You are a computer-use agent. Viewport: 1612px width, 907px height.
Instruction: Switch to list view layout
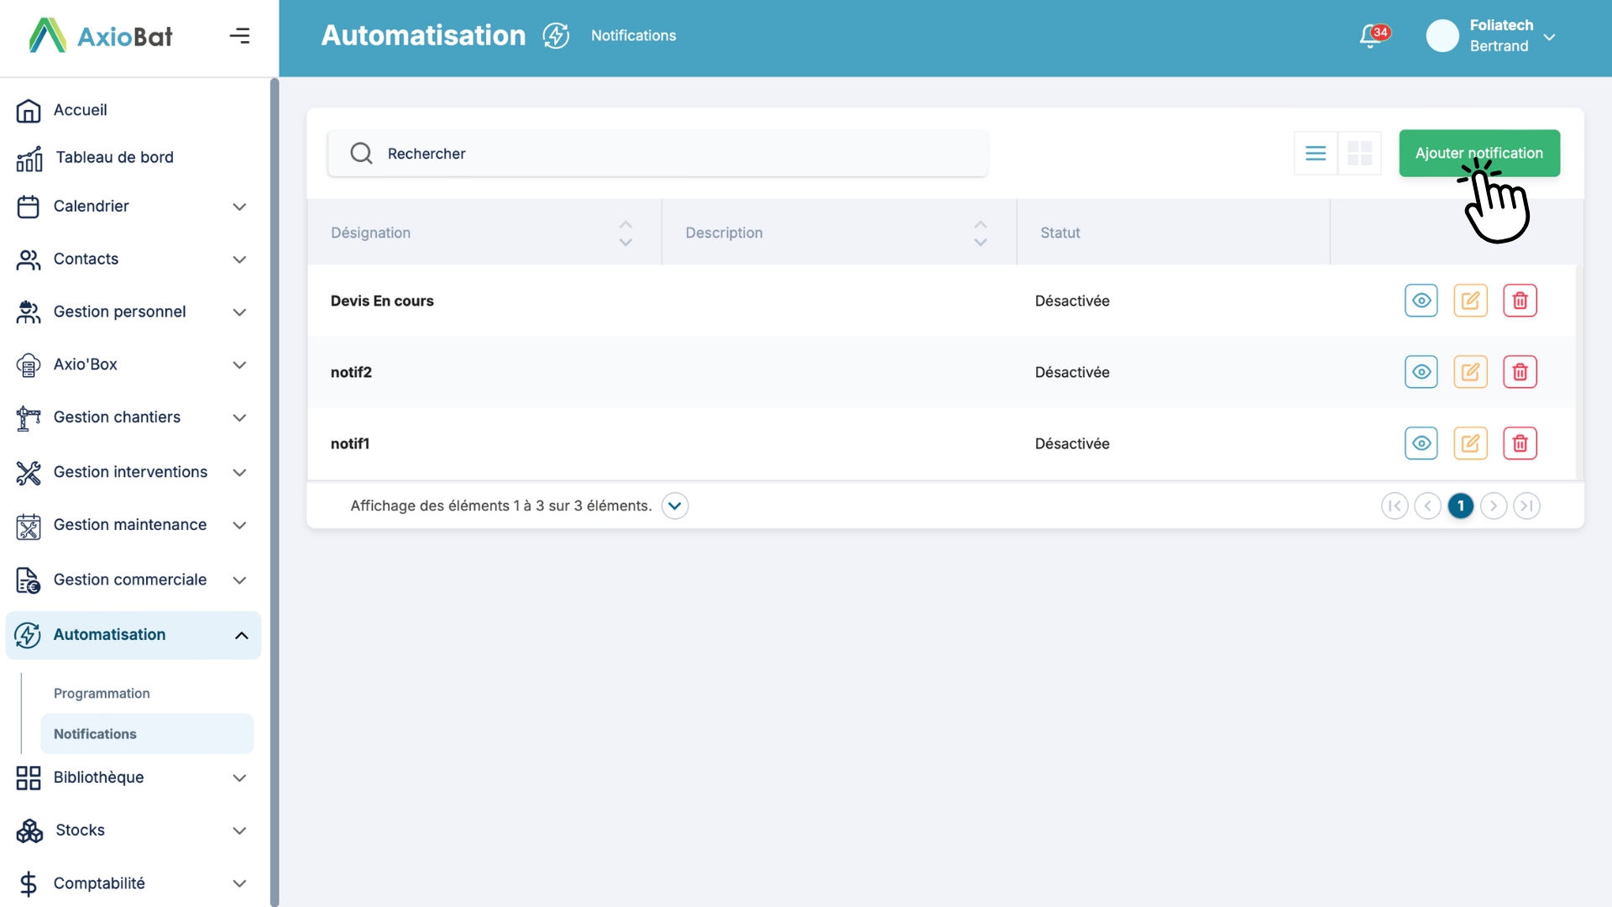[1316, 153]
